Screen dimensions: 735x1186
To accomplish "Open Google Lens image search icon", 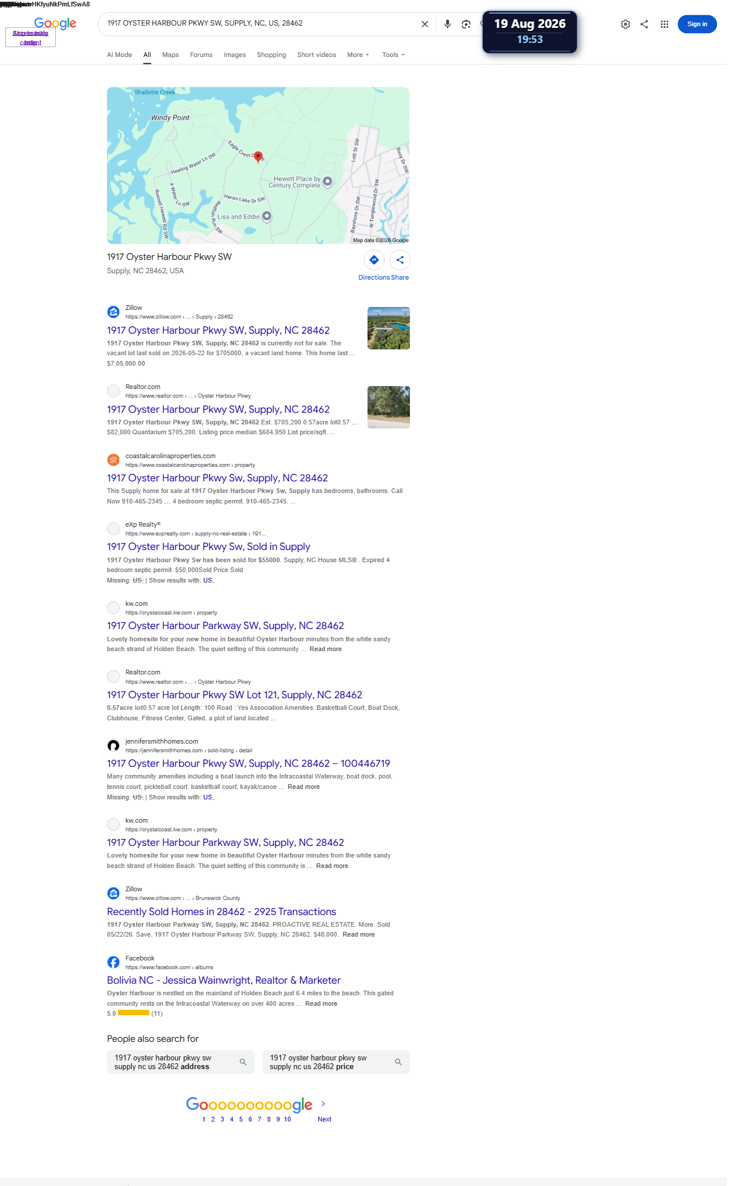I will pyautogui.click(x=466, y=24).
